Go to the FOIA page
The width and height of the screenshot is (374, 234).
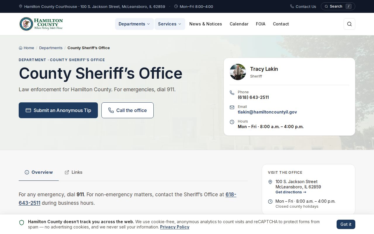click(x=261, y=24)
